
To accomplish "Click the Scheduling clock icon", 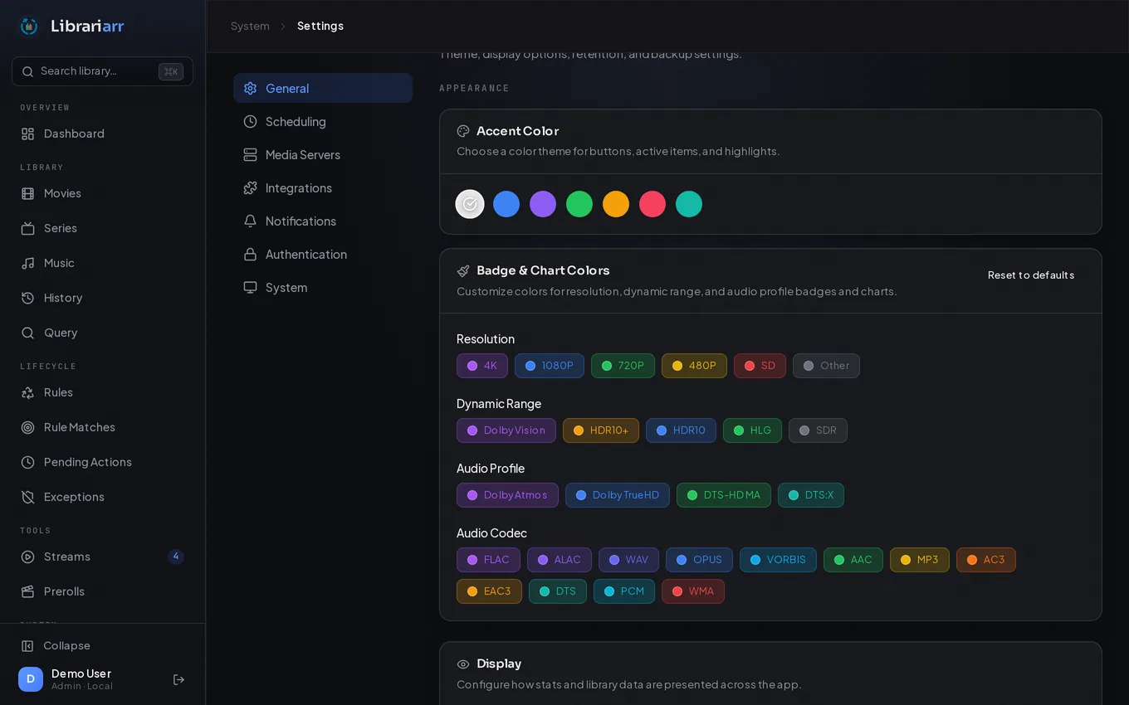I will (x=250, y=121).
